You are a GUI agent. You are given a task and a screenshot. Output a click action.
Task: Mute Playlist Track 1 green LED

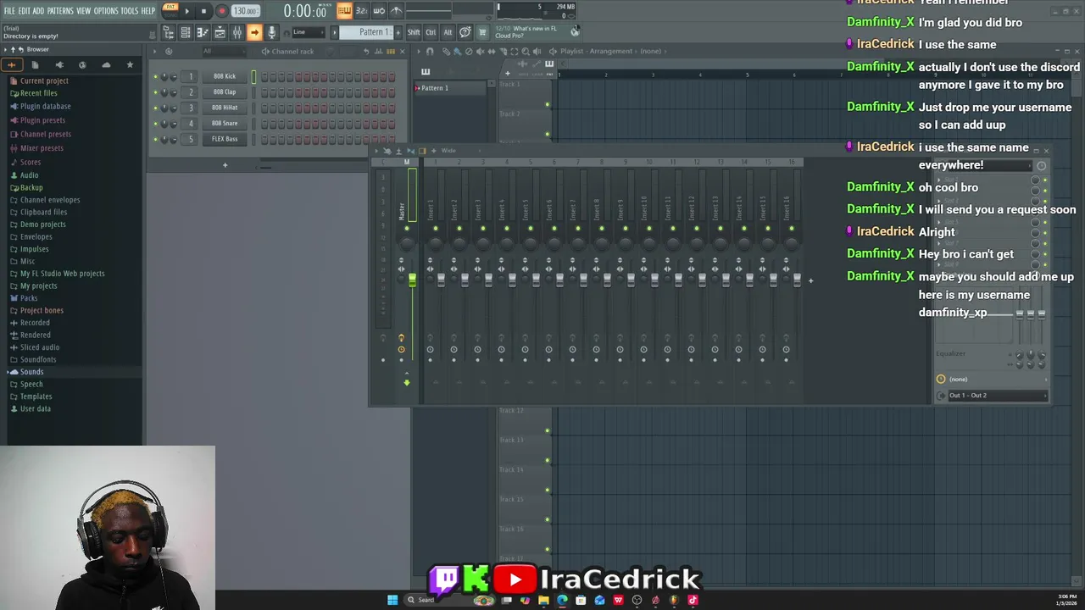(547, 104)
